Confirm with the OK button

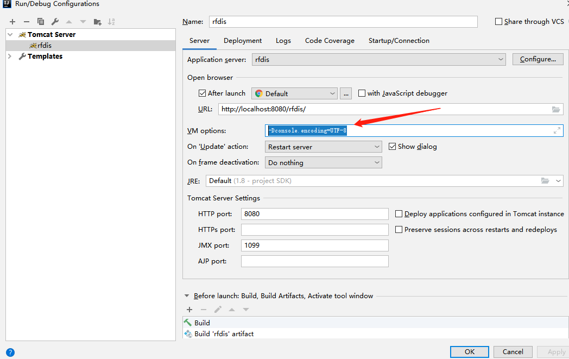tap(470, 352)
